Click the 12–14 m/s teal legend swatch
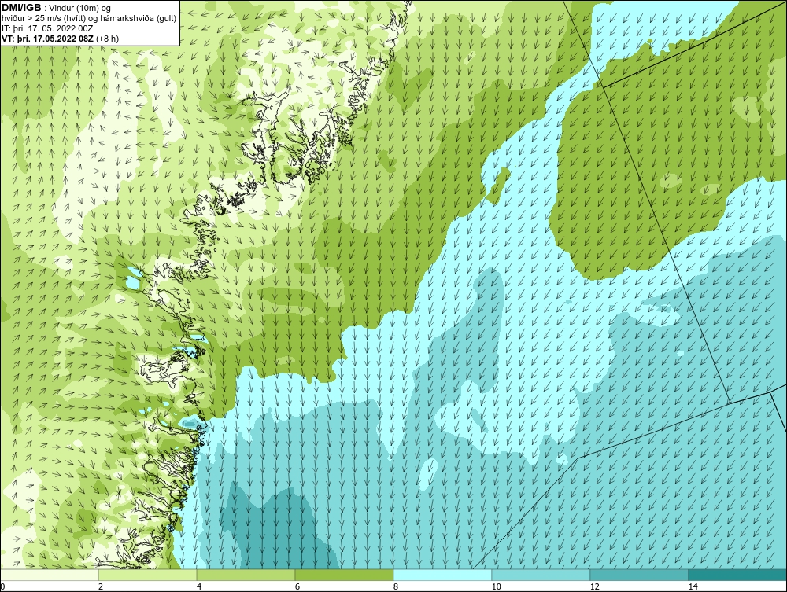The width and height of the screenshot is (787, 592). point(639,575)
